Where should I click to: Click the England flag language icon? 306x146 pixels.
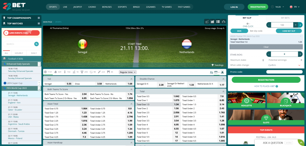pyautogui.click(x=291, y=7)
